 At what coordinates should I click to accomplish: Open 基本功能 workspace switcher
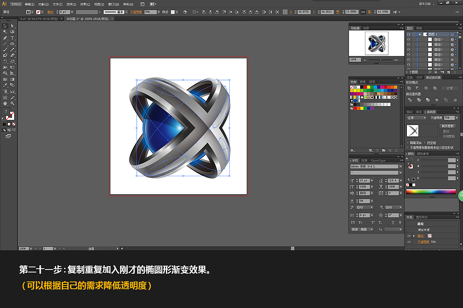pos(427,4)
